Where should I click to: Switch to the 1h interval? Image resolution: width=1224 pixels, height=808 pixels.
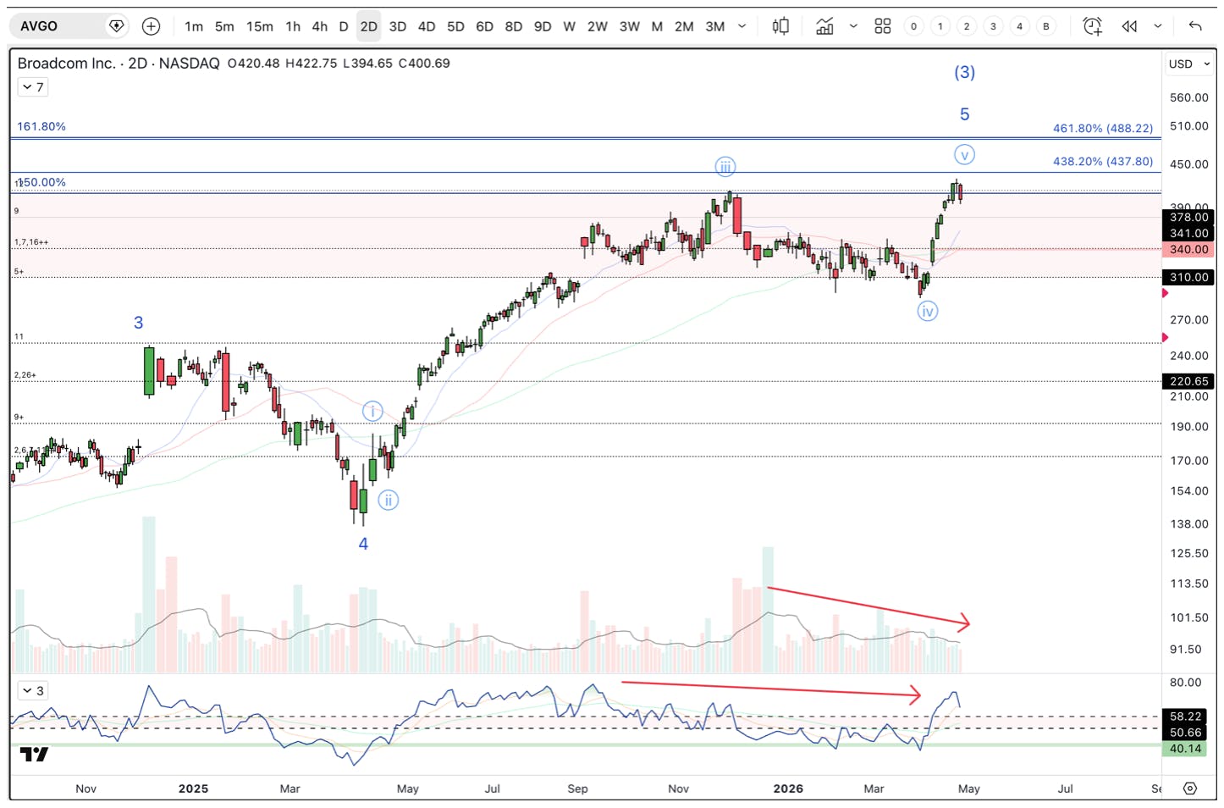pos(293,26)
